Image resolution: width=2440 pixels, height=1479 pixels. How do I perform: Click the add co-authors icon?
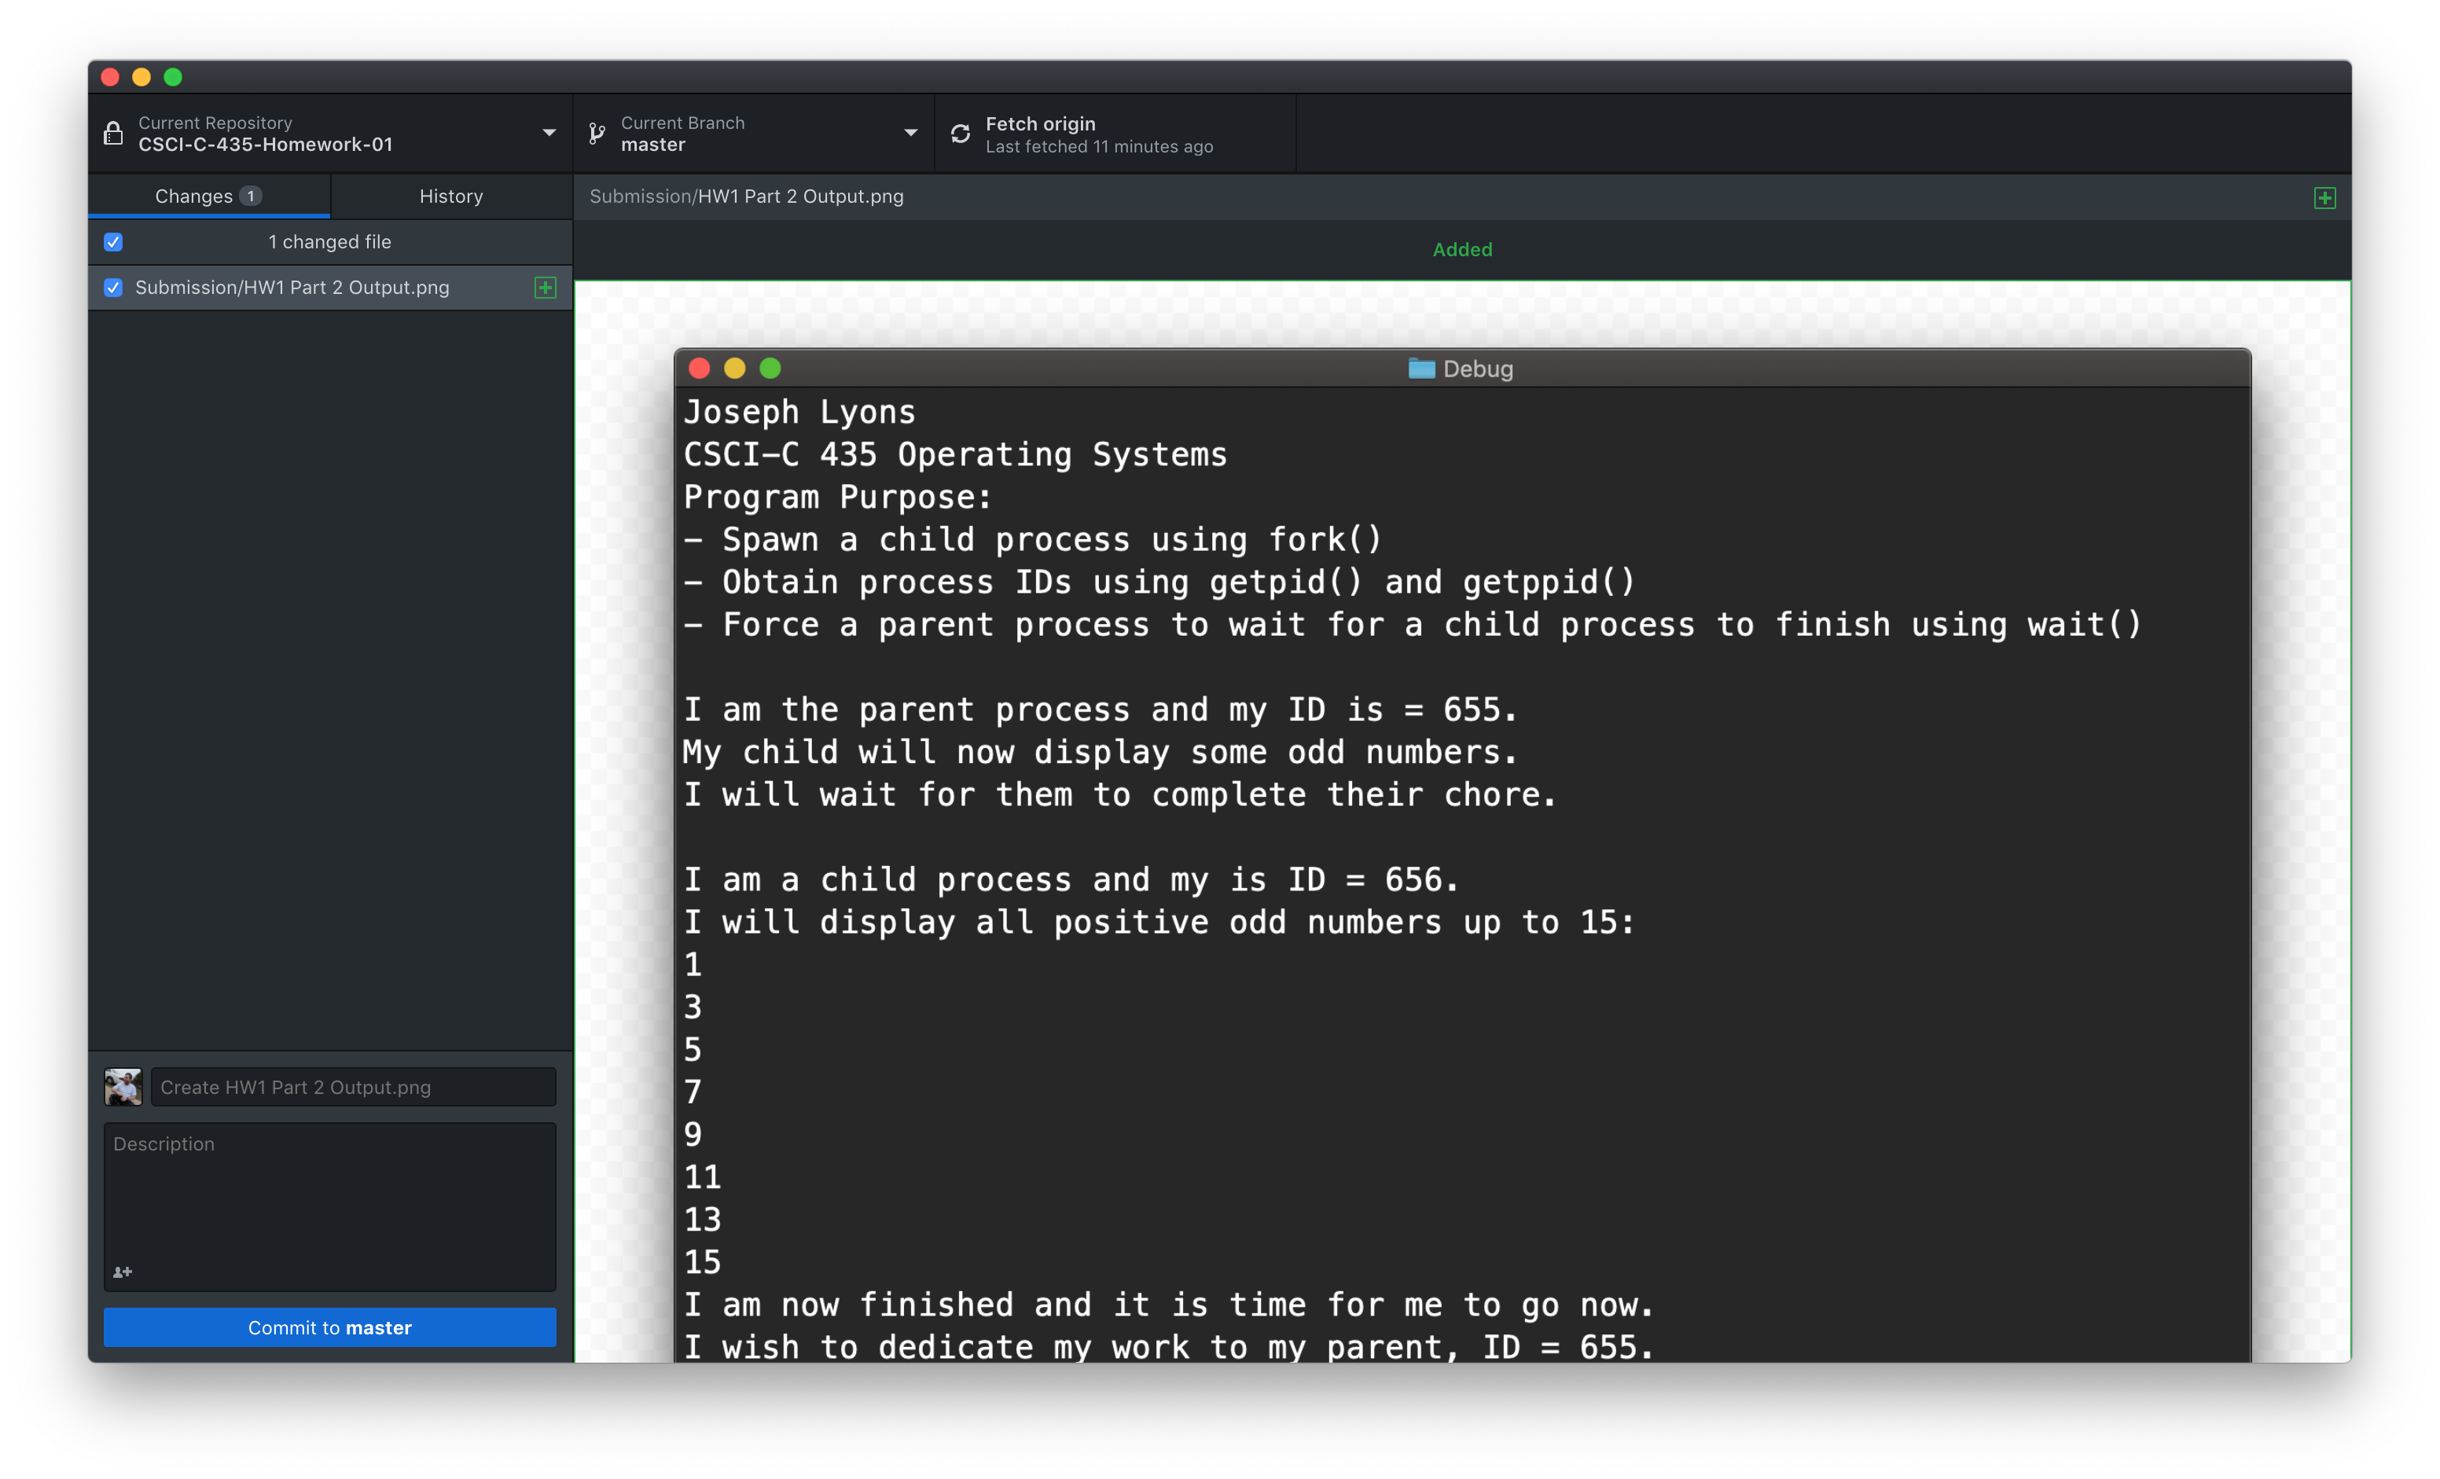[x=123, y=1272]
